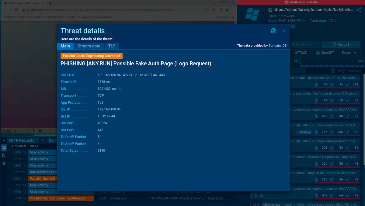Click the share icon beside the URL

tap(359, 10)
